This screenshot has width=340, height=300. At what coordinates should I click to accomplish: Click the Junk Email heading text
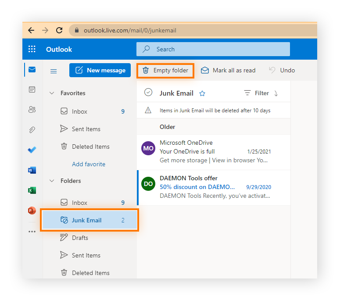tap(176, 93)
